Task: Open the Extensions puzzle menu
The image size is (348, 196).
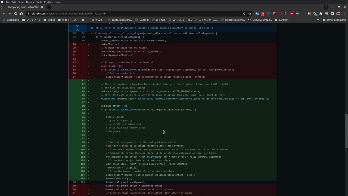Action: click(321, 14)
